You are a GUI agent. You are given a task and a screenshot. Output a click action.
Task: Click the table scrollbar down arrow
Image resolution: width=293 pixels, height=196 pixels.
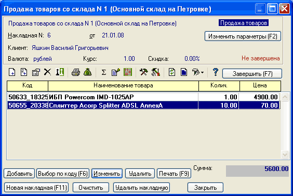tap(285, 155)
